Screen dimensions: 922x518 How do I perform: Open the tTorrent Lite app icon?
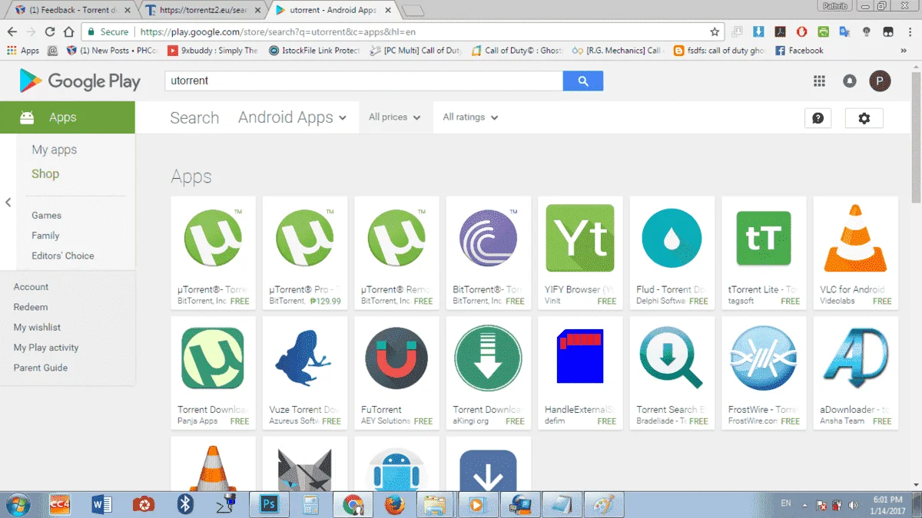tap(763, 237)
